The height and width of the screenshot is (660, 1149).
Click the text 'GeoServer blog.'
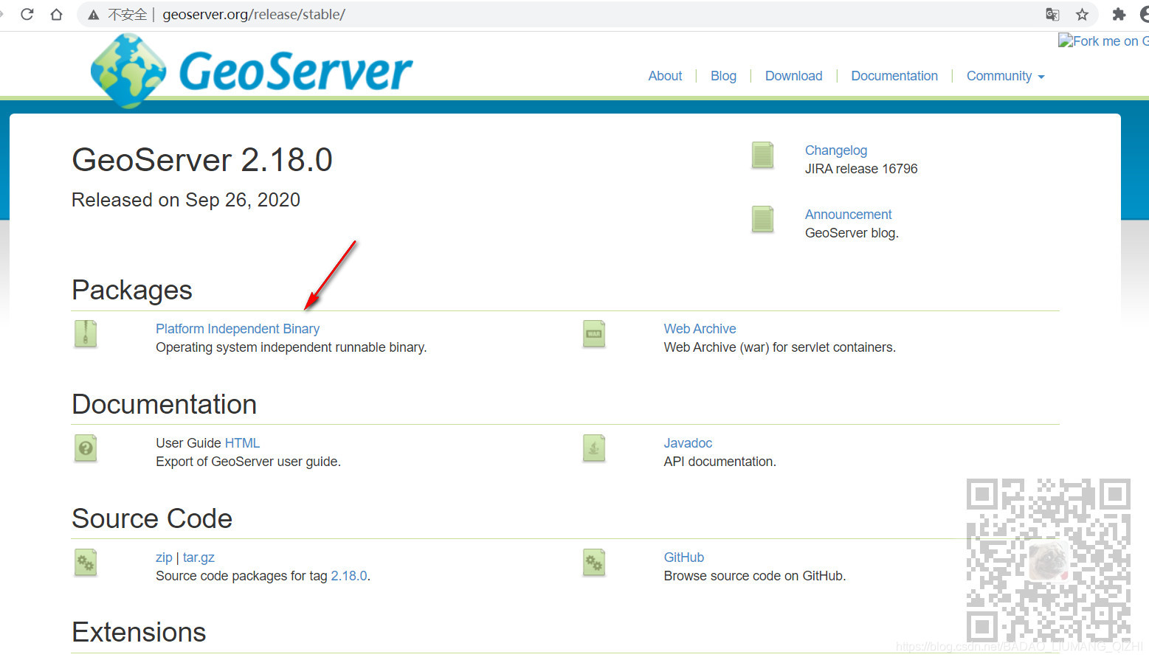coord(852,233)
